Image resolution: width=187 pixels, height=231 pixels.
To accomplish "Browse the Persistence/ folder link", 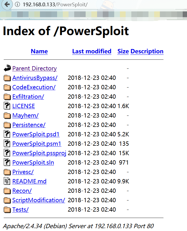I will point(29,125).
